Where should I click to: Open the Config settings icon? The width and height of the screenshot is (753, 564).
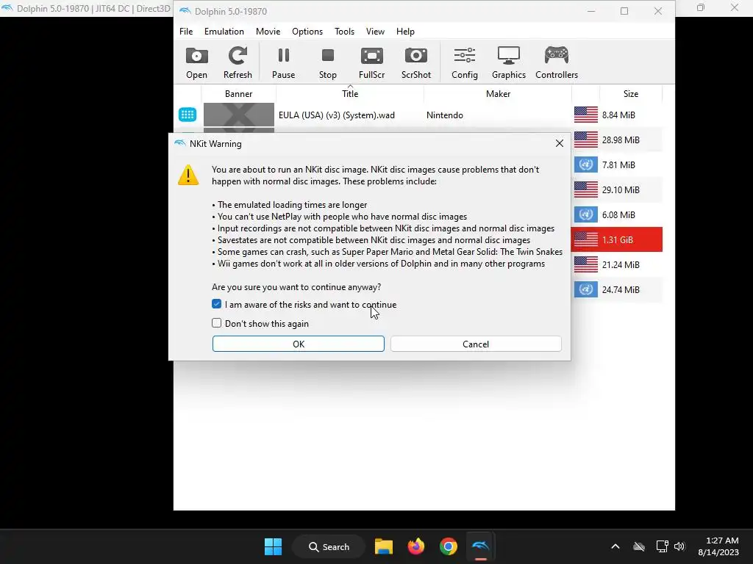click(x=465, y=62)
